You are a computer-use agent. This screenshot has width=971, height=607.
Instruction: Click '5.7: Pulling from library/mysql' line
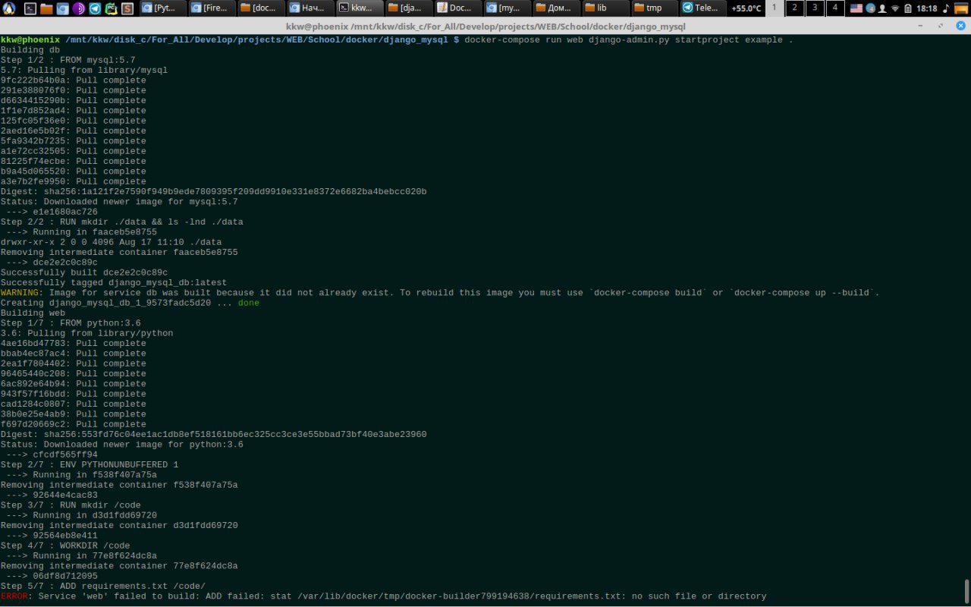(84, 70)
